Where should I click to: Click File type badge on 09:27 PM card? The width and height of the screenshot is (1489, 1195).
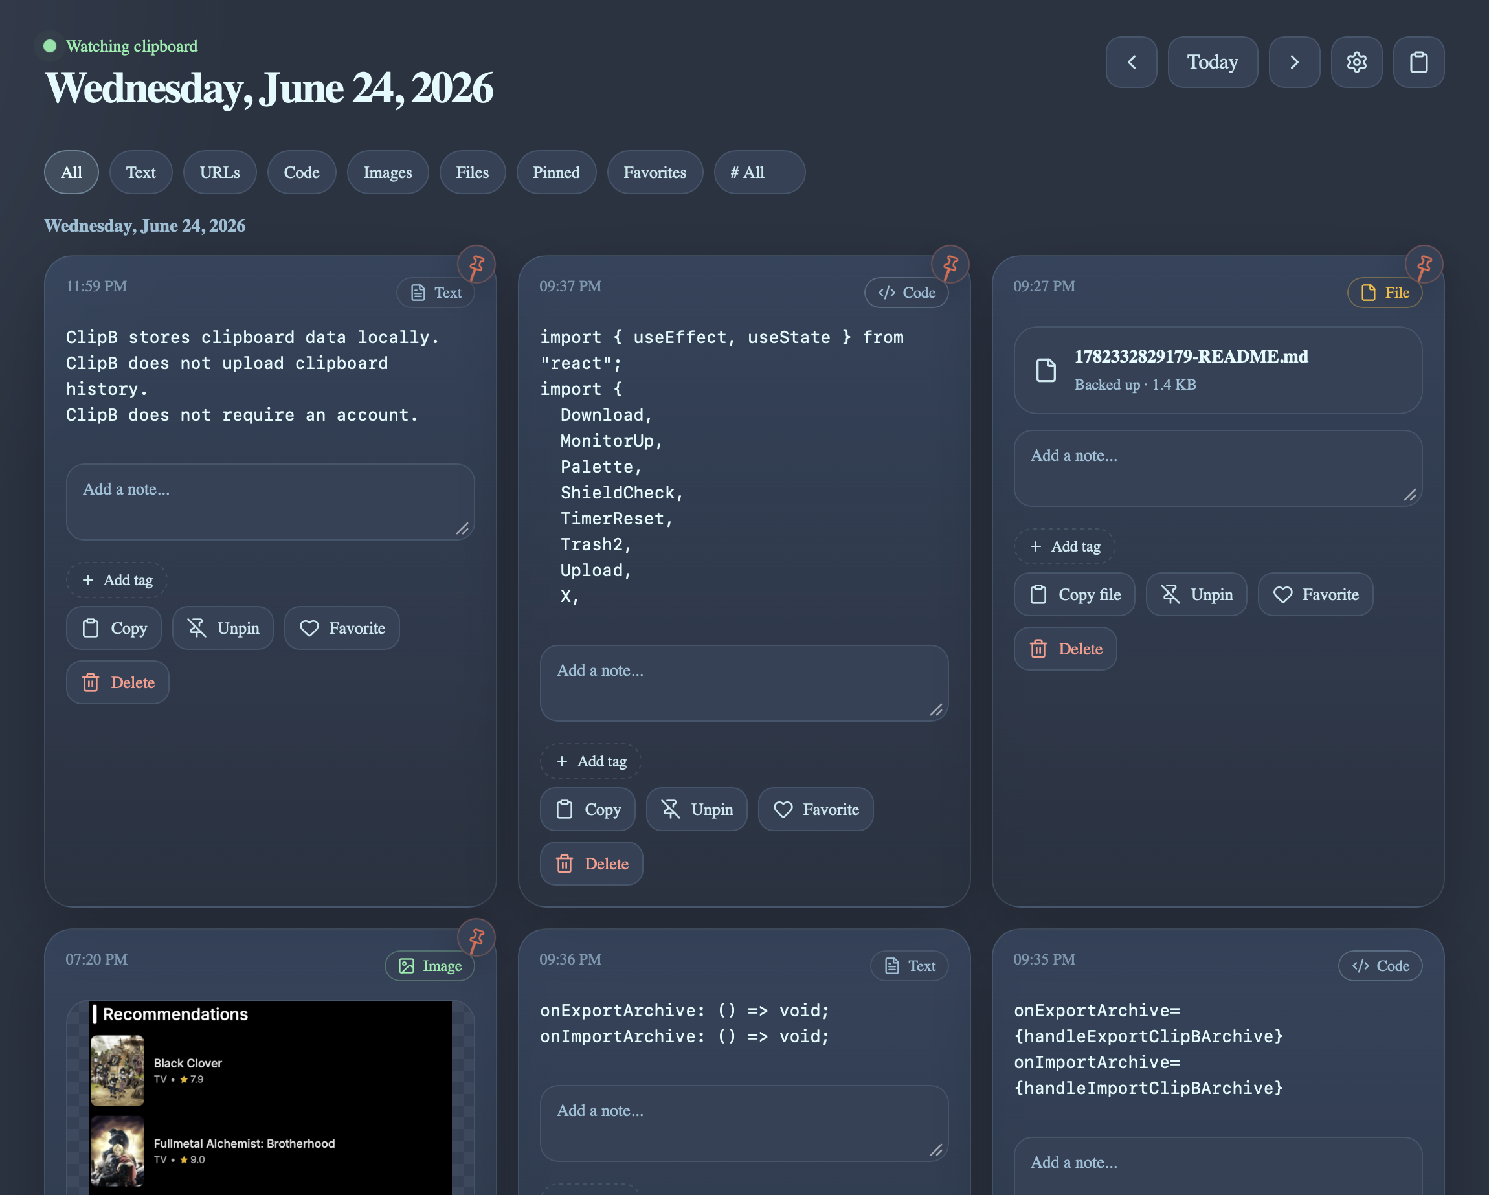[1385, 293]
